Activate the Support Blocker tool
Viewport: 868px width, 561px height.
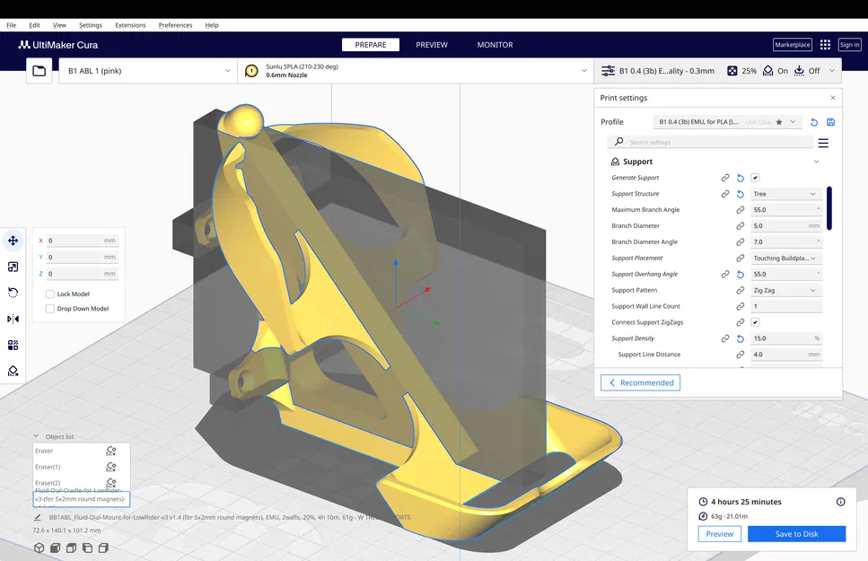12,370
